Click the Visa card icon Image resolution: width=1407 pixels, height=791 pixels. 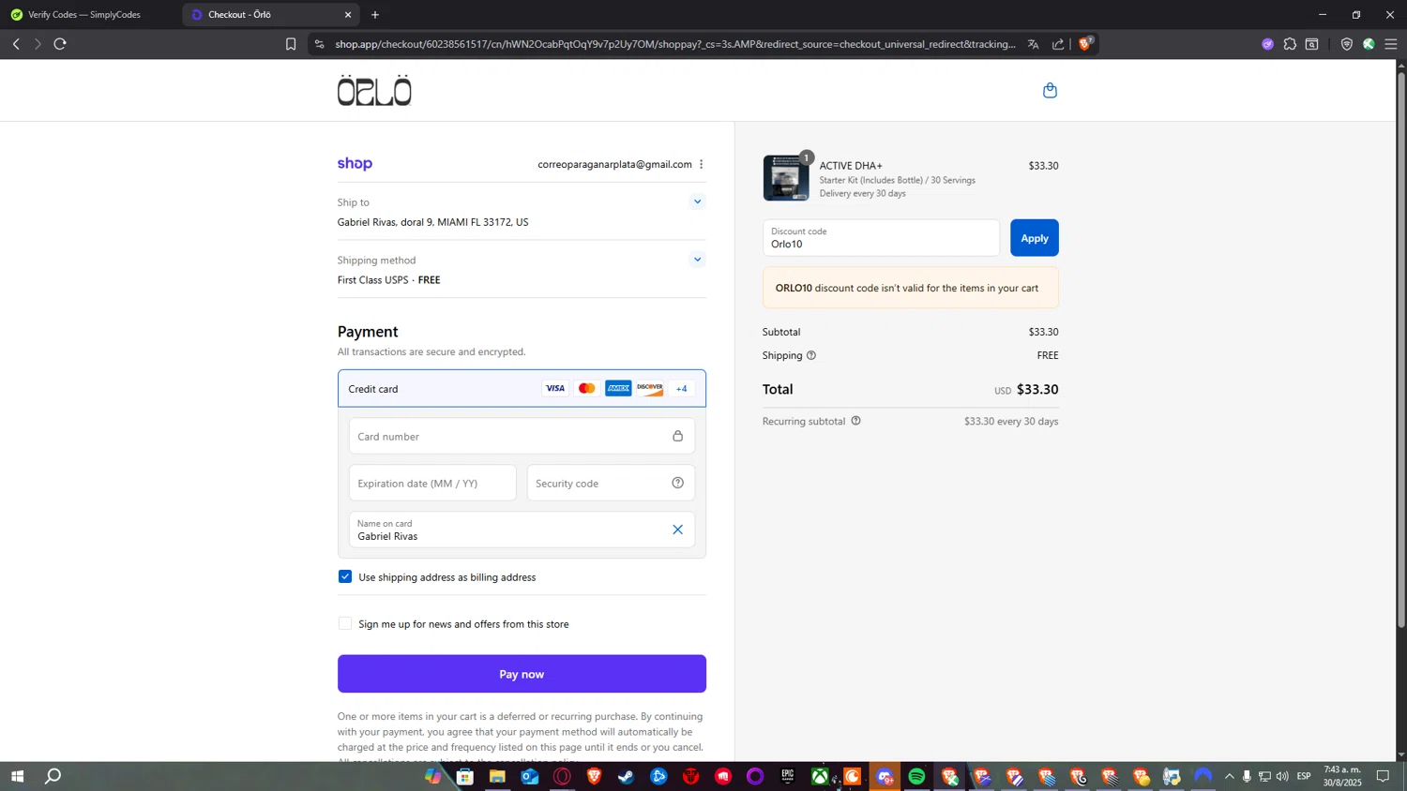(x=555, y=388)
